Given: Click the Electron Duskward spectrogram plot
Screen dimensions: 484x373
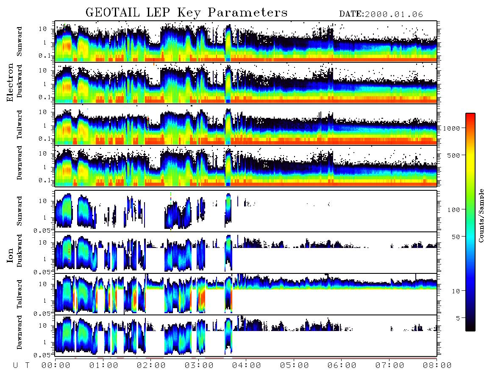Looking at the screenshot, I should pos(246,83).
